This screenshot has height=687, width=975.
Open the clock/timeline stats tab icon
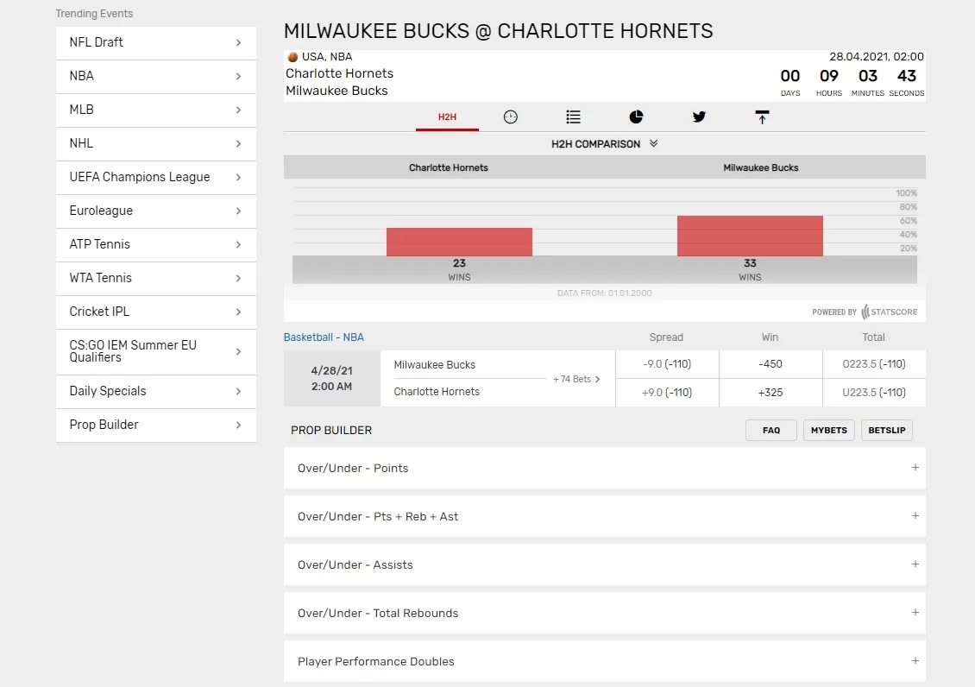click(x=511, y=117)
